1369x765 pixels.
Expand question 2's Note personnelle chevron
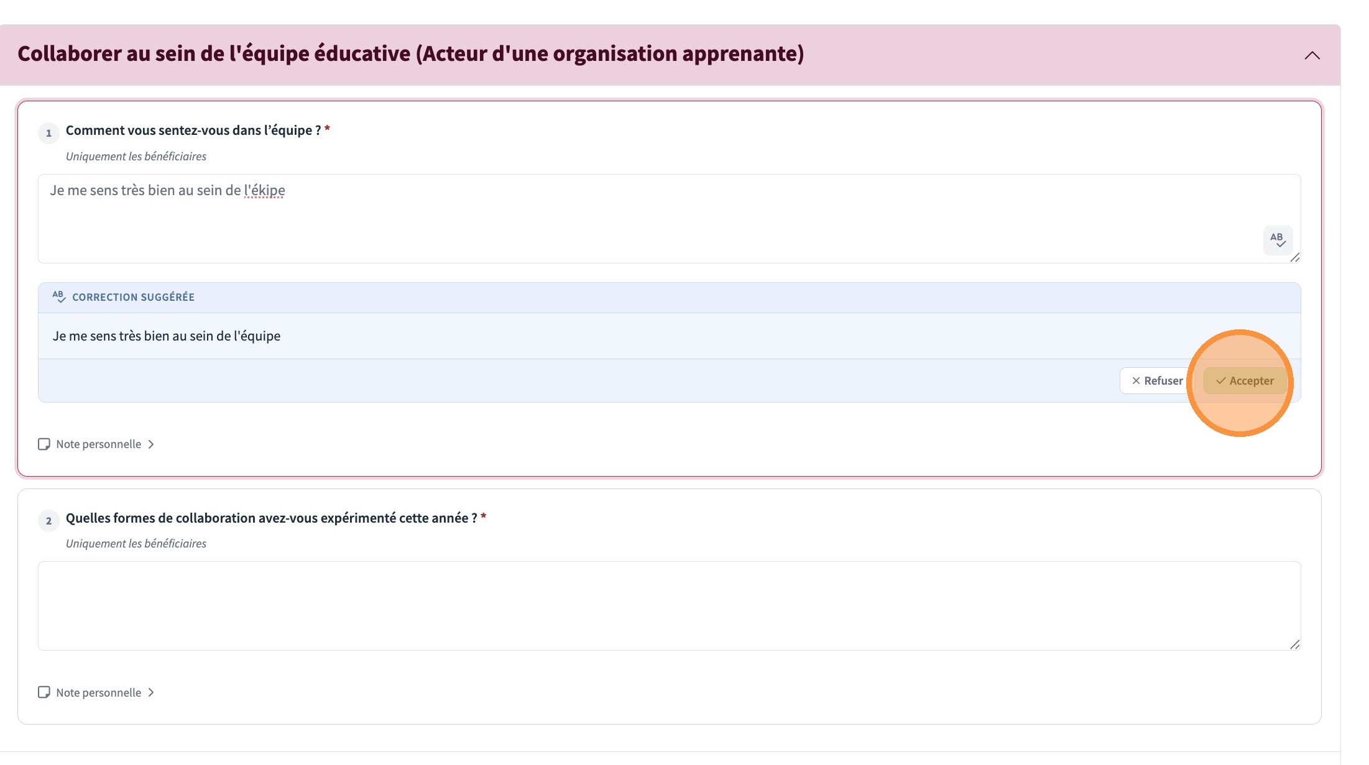151,692
